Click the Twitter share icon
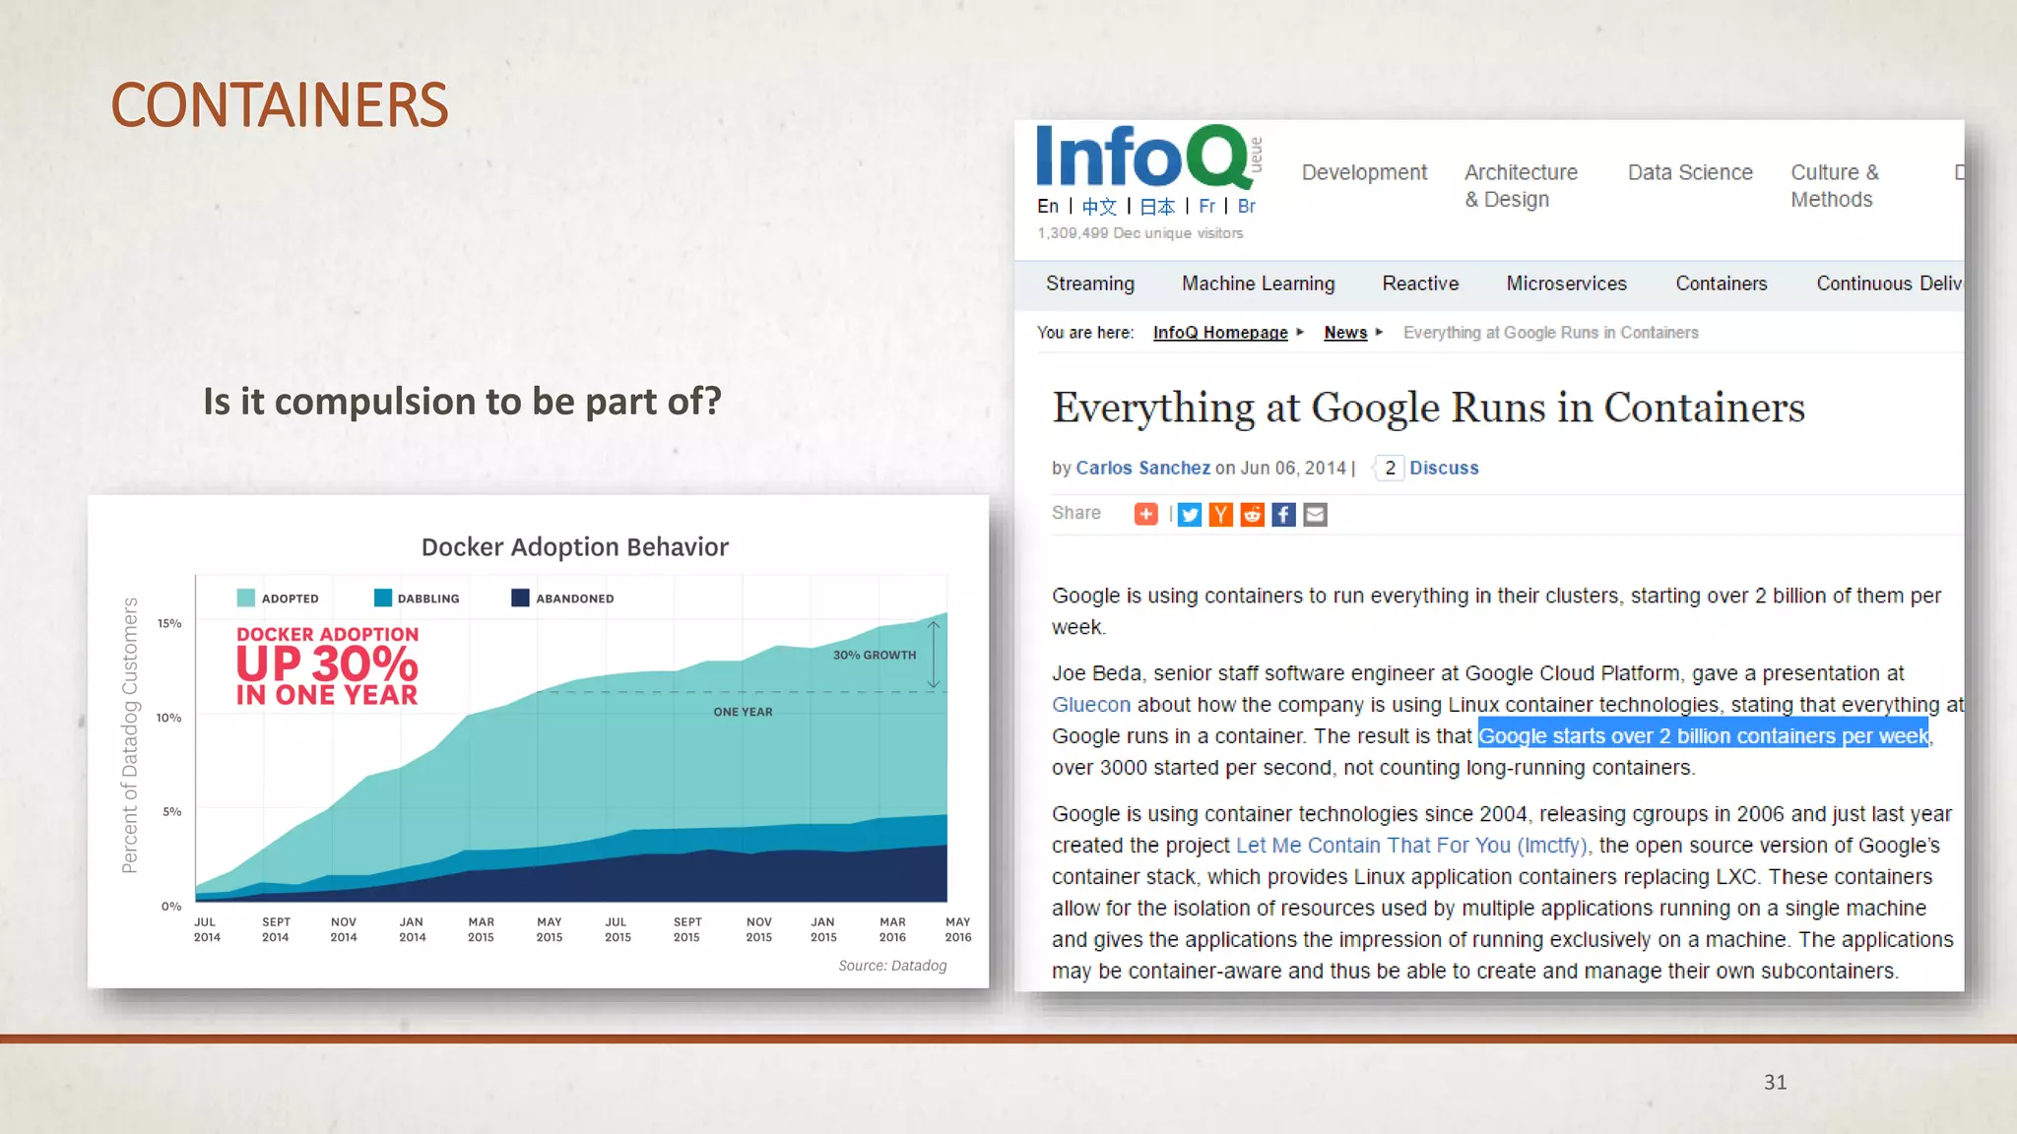Viewport: 2017px width, 1134px height. [x=1190, y=515]
